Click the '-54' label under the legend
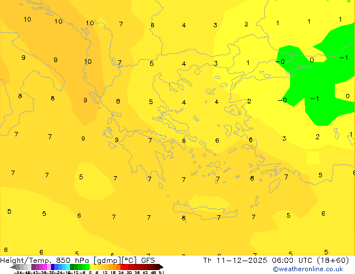The height and width of the screenshot is (274, 355). (17, 272)
